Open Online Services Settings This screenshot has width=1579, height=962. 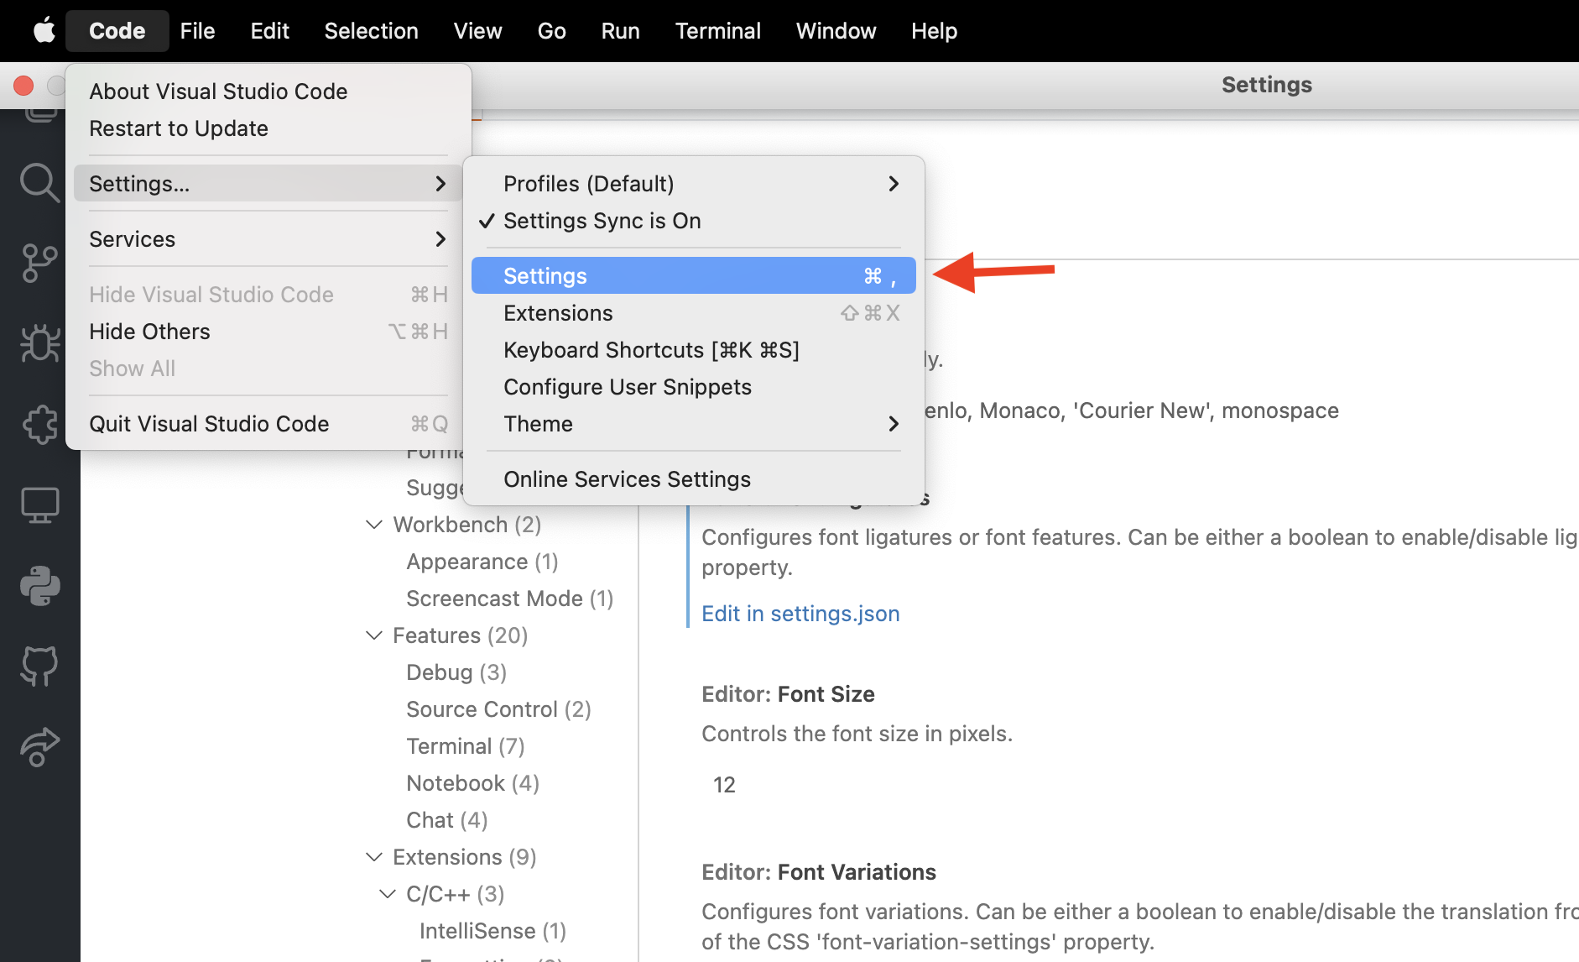694,479
